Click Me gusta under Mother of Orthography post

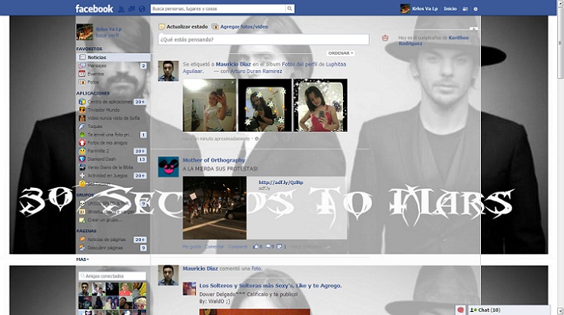point(192,247)
